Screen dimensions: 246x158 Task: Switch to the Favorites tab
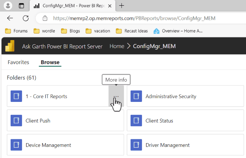[x=18, y=62]
